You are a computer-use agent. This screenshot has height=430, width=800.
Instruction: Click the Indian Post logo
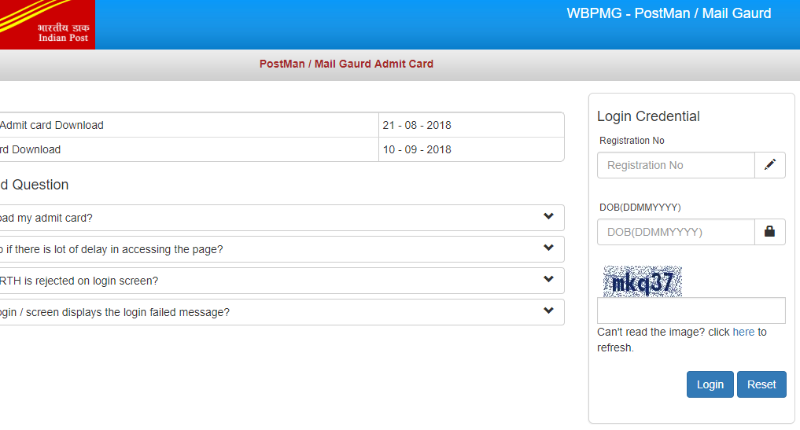[47, 24]
